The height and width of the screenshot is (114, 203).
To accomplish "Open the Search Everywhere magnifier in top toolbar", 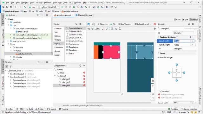I will click(115, 7).
